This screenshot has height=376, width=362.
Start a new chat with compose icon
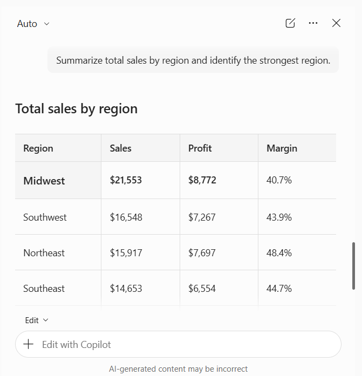point(290,23)
